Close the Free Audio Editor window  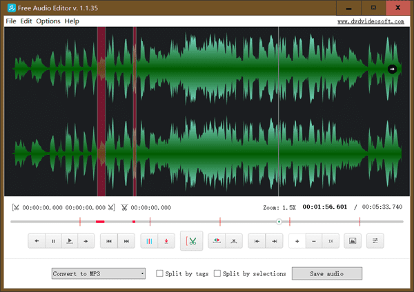[398, 8]
